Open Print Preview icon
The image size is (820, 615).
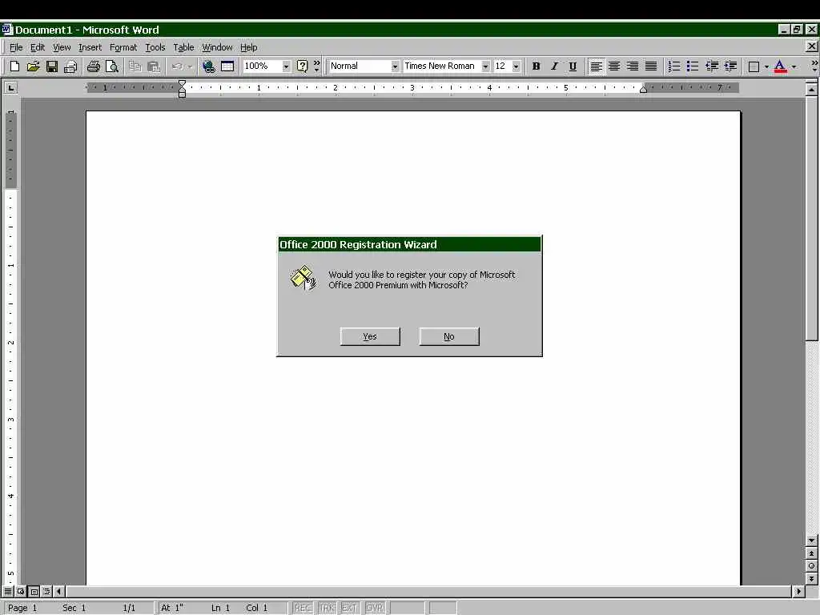[112, 66]
